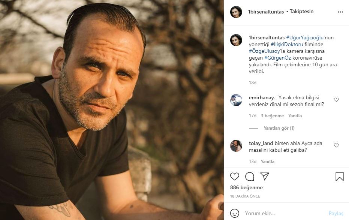349x220 pixels.
Task: Open tolay_land commenter avatar
Action: [x=236, y=146]
